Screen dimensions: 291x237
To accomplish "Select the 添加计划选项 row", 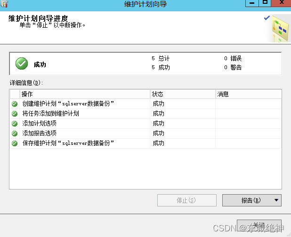I will click(145, 123).
